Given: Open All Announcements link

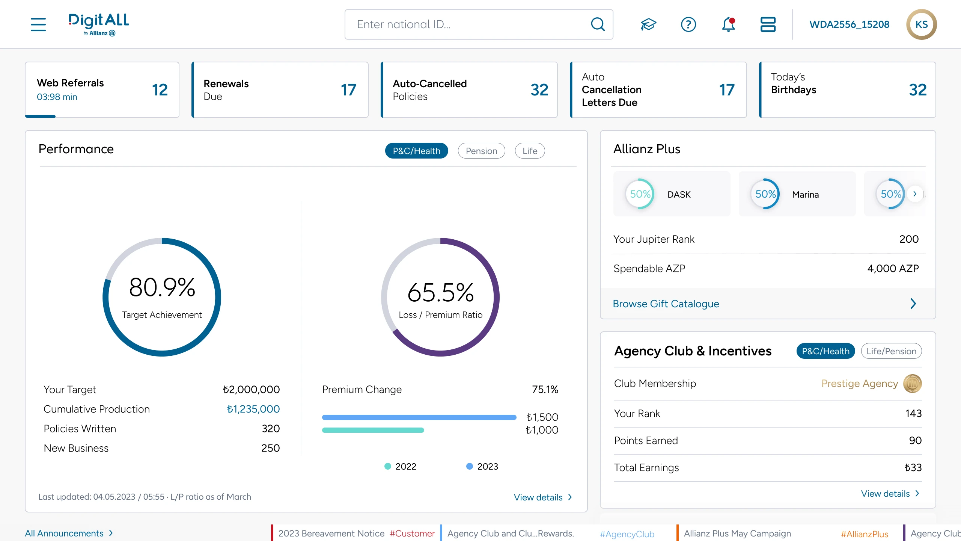Looking at the screenshot, I should click(x=64, y=533).
